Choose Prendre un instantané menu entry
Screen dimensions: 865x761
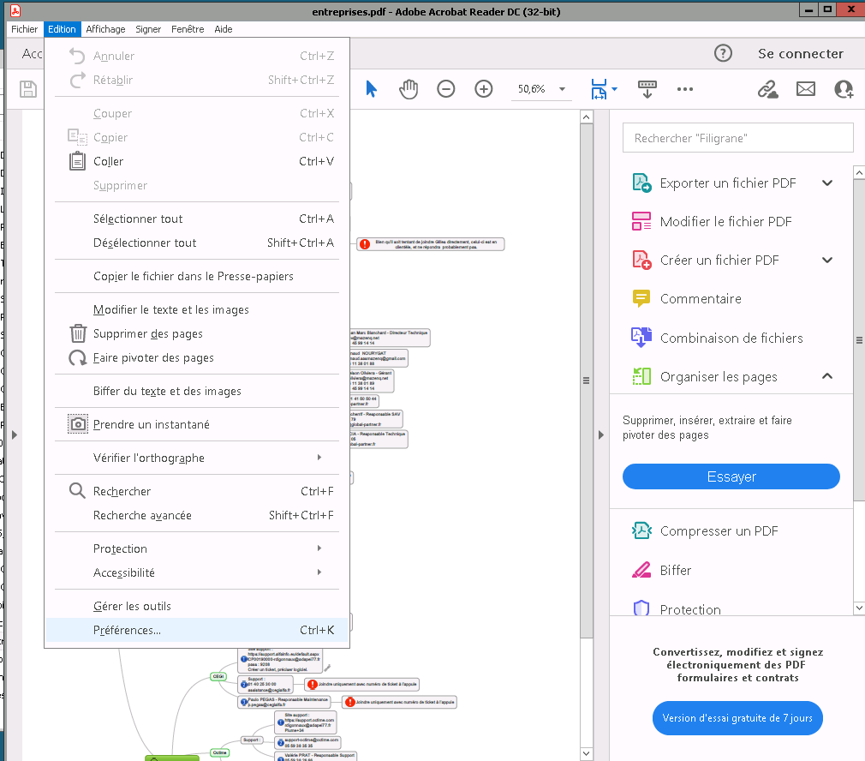click(197, 424)
